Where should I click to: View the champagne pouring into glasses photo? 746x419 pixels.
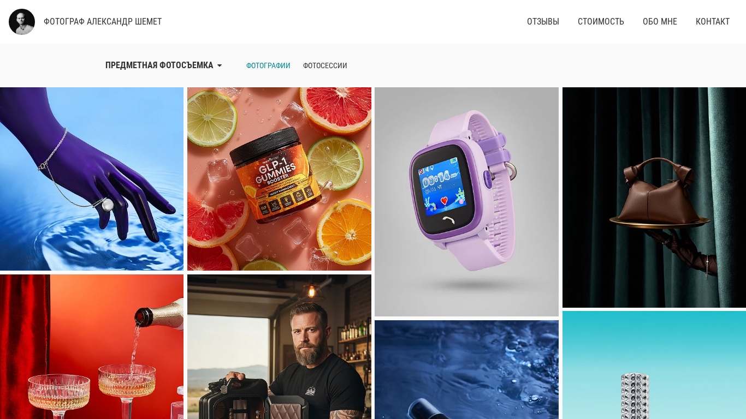tap(92, 346)
